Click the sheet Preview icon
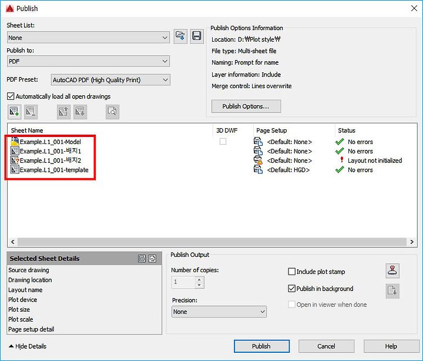 (x=112, y=112)
